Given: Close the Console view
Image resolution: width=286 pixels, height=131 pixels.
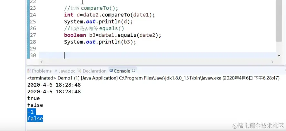Looking at the screenshot, I should [x=133, y=70].
